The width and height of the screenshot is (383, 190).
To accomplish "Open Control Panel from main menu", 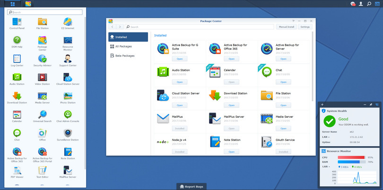I will click(x=17, y=24).
